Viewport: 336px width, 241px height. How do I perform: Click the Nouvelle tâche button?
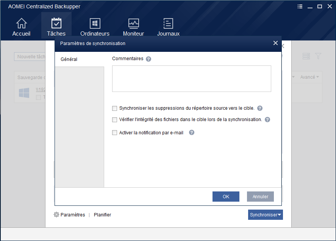pyautogui.click(x=30, y=56)
